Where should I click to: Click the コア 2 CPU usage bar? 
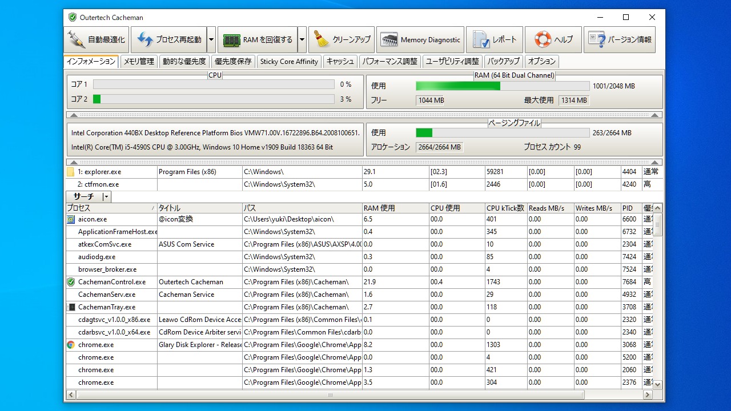(214, 99)
